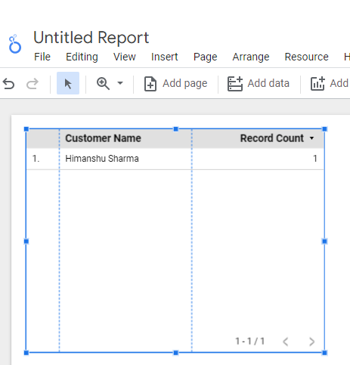Open the Arrange menu
The width and height of the screenshot is (350, 365).
click(251, 57)
